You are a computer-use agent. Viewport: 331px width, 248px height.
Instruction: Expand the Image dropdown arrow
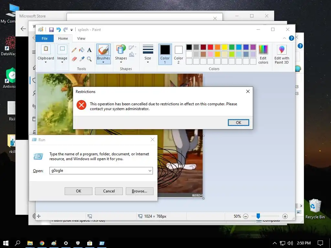click(x=62, y=62)
